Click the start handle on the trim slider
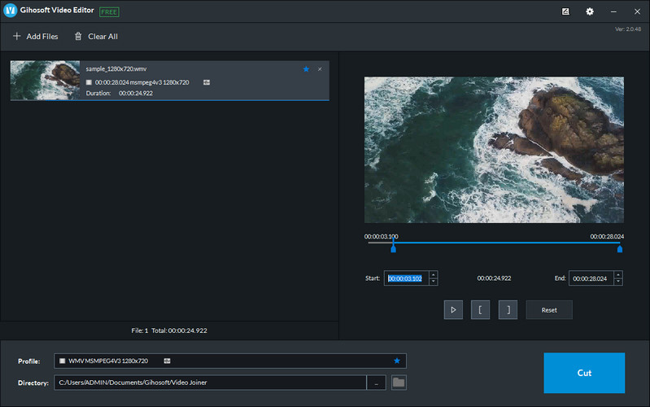Screen dimensions: 650x407 tap(394, 248)
